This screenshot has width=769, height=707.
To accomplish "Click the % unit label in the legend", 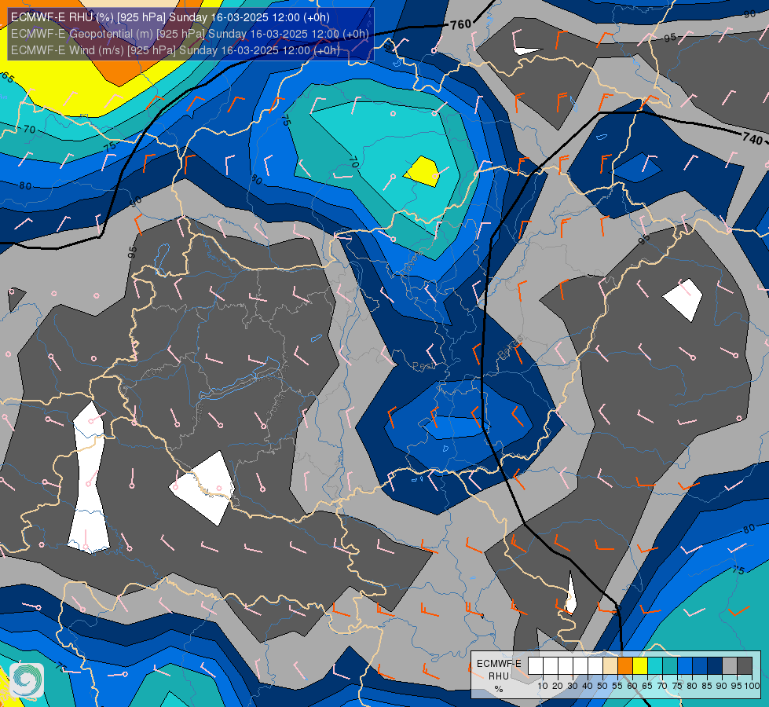I will click(x=499, y=689).
